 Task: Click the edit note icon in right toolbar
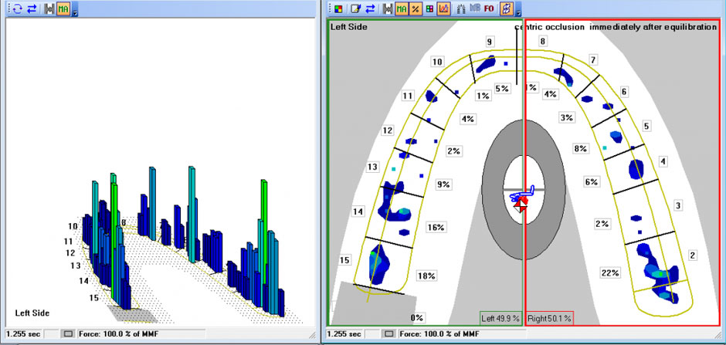coord(355,8)
